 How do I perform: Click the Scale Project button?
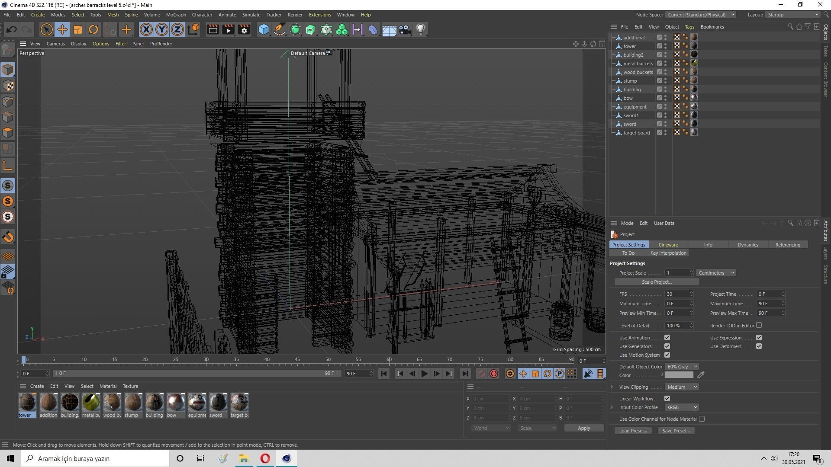pyautogui.click(x=657, y=282)
